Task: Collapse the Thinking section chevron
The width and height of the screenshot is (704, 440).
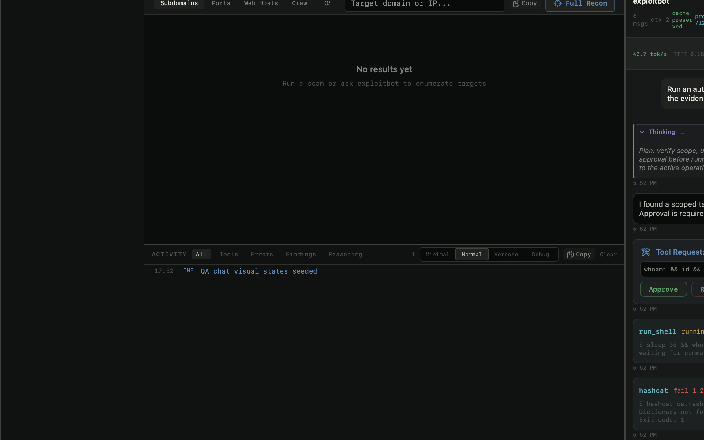Action: pyautogui.click(x=642, y=132)
